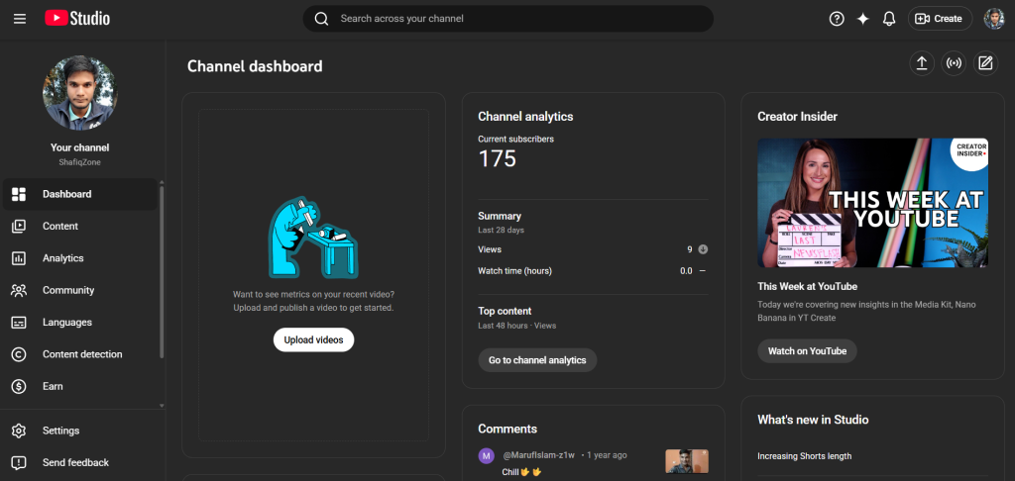Open the account avatar menu
1015x481 pixels.
pyautogui.click(x=993, y=19)
